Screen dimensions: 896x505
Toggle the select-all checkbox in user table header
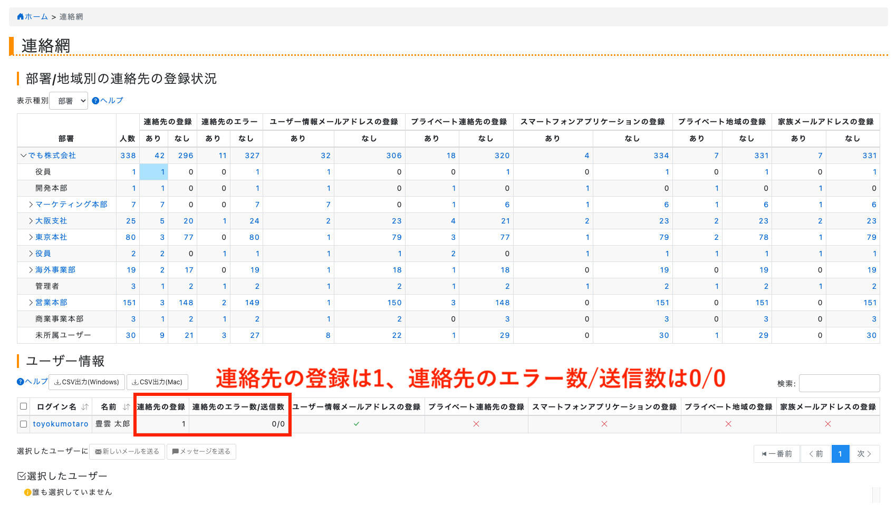[23, 406]
